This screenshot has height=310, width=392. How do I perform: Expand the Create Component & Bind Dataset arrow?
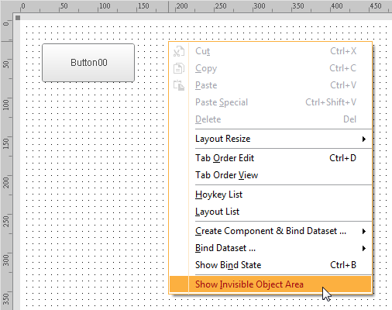pos(364,231)
